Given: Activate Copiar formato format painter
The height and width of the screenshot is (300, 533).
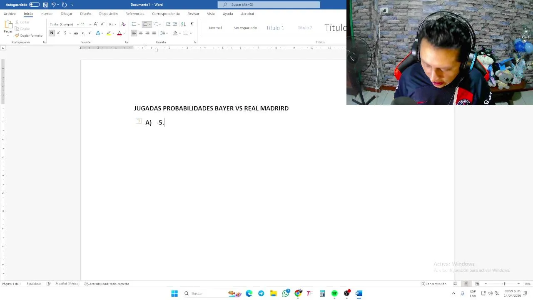Looking at the screenshot, I should 29,35.
